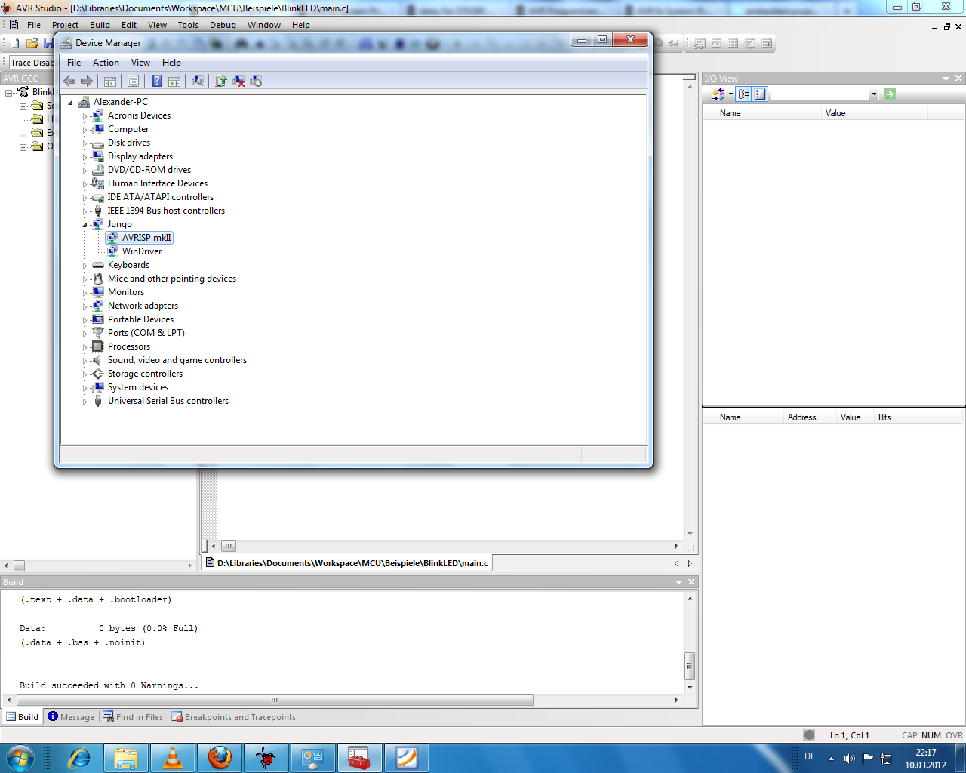Select the Human Interface Devices entry
This screenshot has width=966, height=773.
158,183
